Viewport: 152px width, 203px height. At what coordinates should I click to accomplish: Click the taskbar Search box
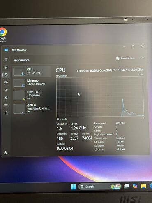point(100,187)
